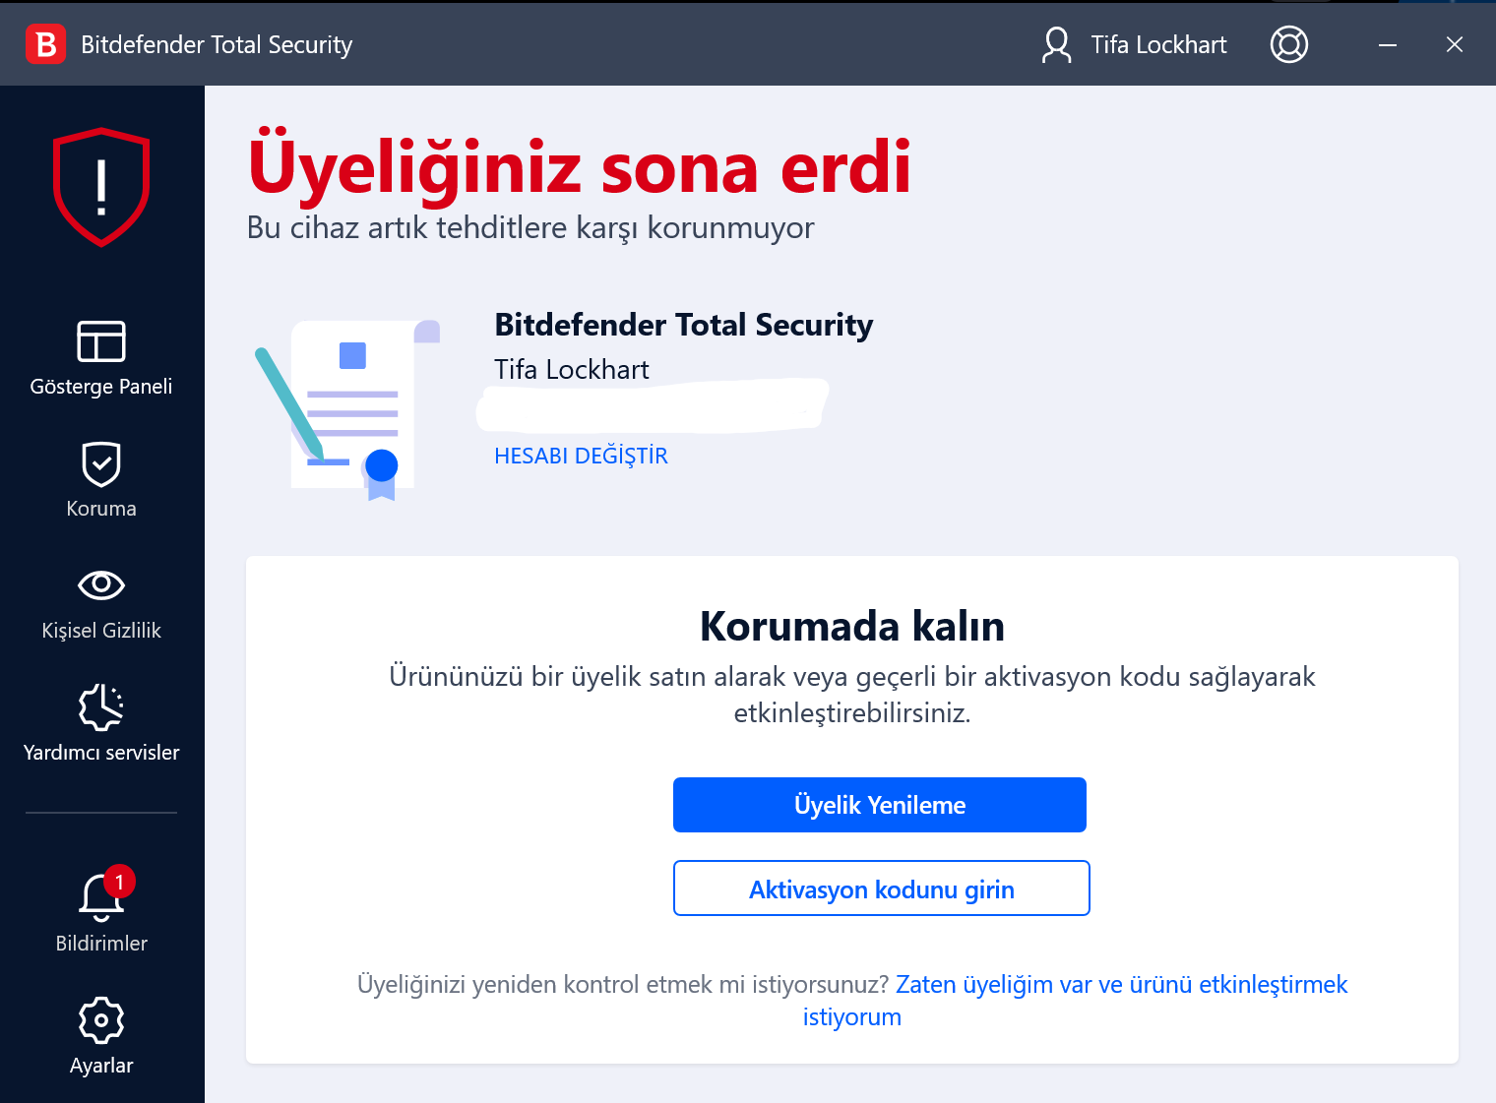Click Korumada kalın heading
This screenshot has height=1103, width=1496.
(852, 626)
